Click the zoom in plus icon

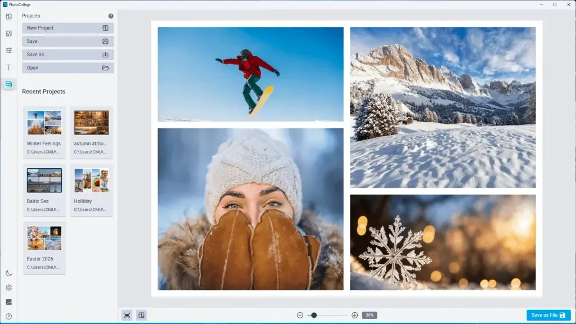354,315
